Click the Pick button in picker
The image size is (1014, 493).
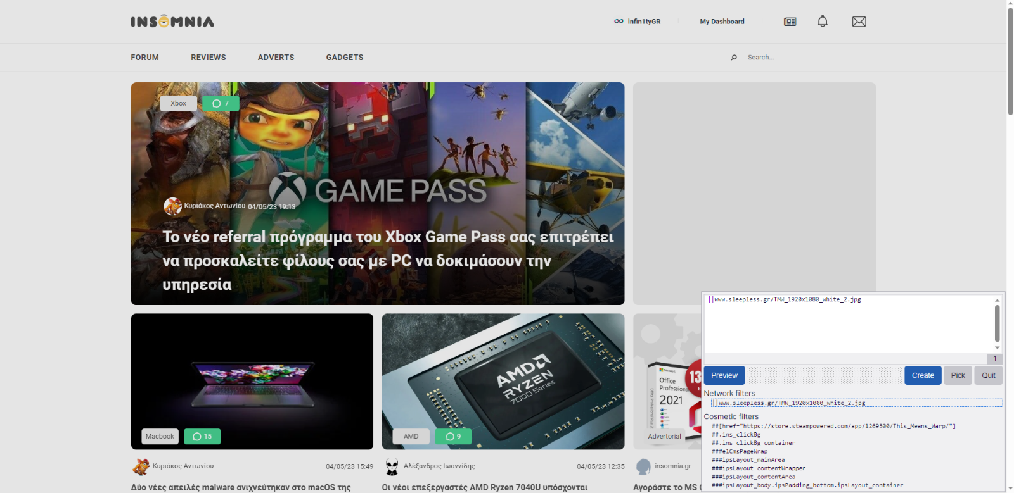[x=958, y=375]
